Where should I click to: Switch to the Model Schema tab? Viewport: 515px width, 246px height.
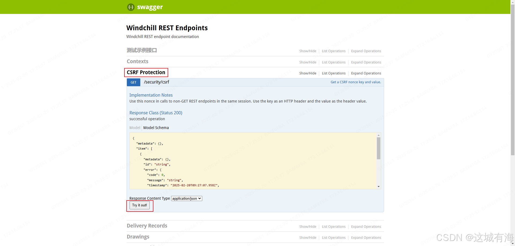click(x=156, y=128)
